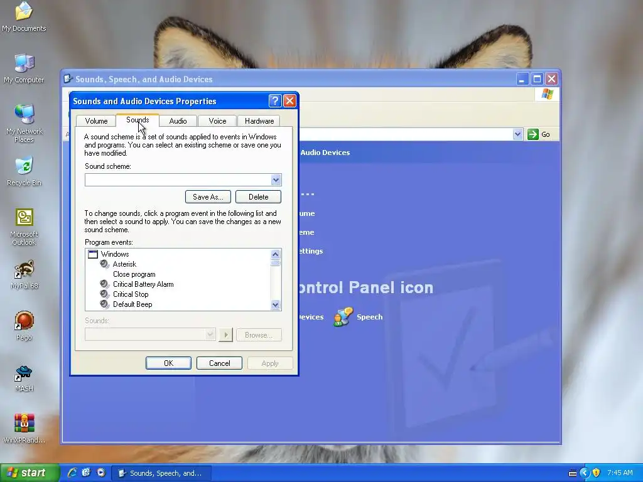Image resolution: width=643 pixels, height=482 pixels.
Task: Maximize the Sounds, Speech, and Audio window
Action: [x=537, y=78]
